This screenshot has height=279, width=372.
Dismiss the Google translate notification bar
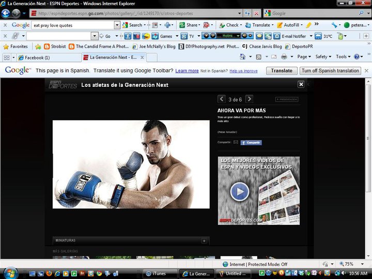point(367,71)
